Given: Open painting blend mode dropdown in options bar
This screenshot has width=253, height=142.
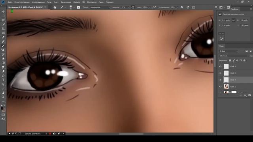Looking at the screenshot, I should (100, 7).
